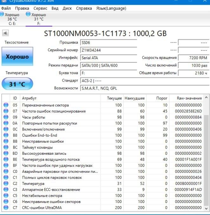Select row Повторные попытки раскрутки
The width and height of the screenshot is (210, 215).
click(x=103, y=123)
